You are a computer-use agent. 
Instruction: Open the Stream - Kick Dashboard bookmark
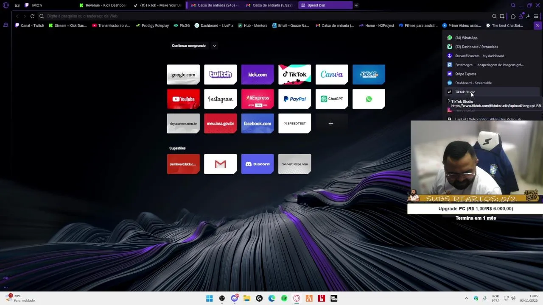[x=67, y=25]
